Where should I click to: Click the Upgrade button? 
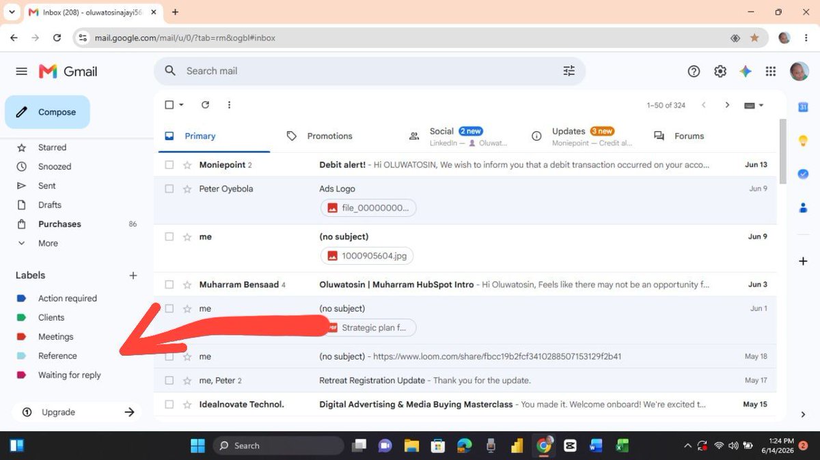(x=77, y=412)
